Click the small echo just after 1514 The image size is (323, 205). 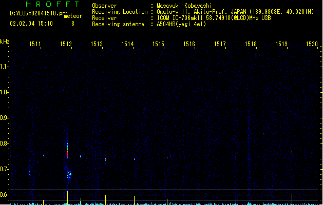click(135, 159)
